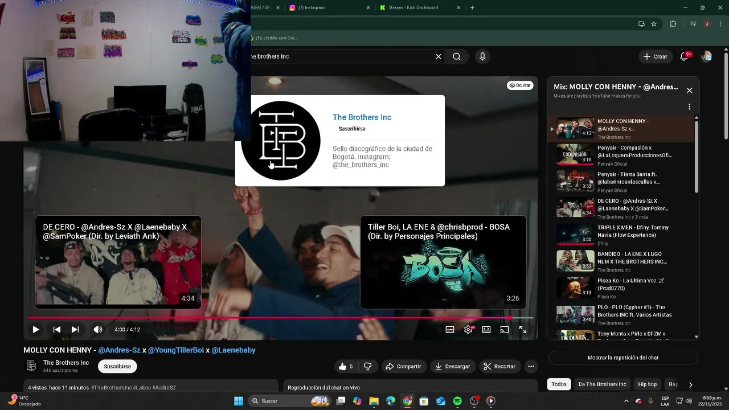Close the Mix playlist panel
Screen dimensions: 729x410
[x=689, y=91]
